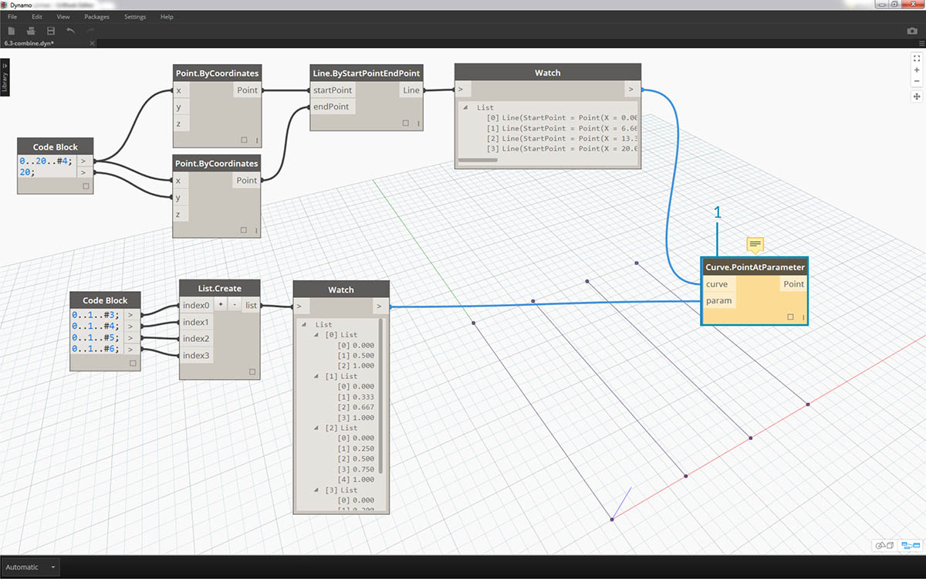Collapse the List tree in top Watch node
The image size is (926, 579).
click(x=465, y=108)
